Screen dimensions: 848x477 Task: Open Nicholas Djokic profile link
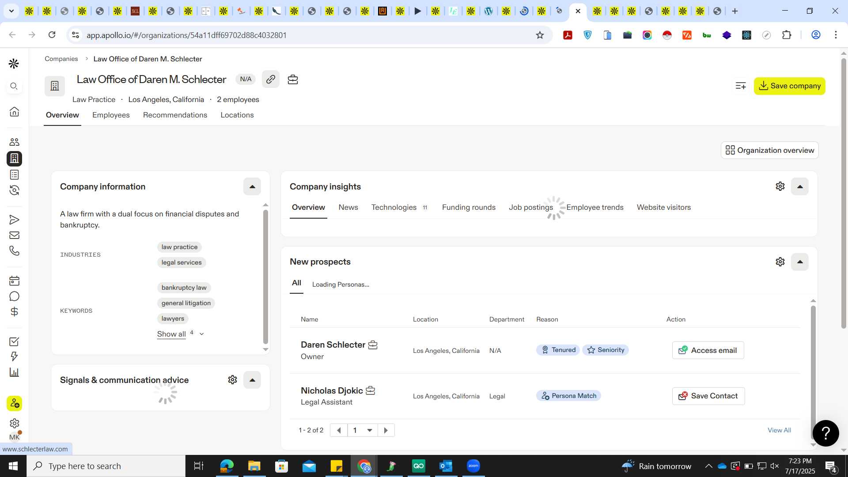[332, 390]
